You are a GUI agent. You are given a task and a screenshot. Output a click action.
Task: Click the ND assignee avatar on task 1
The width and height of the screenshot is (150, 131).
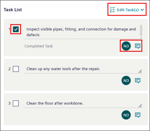126,46
